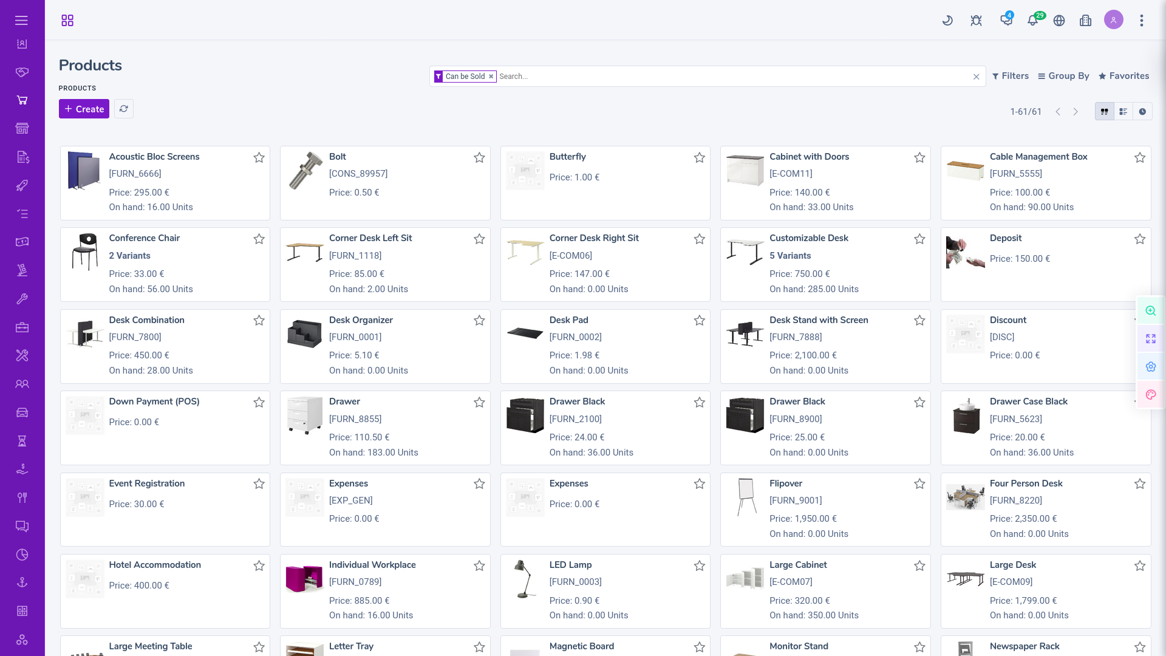Click the fullscreen expand side-panel icon
The image size is (1166, 656).
[x=1150, y=339]
